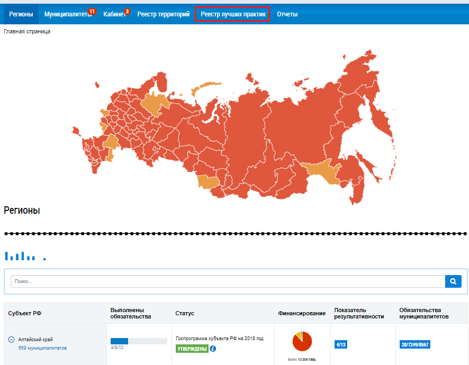Click the green УТВЕРЖДЕНЫ status badge
The width and height of the screenshot is (469, 365).
[x=192, y=349]
